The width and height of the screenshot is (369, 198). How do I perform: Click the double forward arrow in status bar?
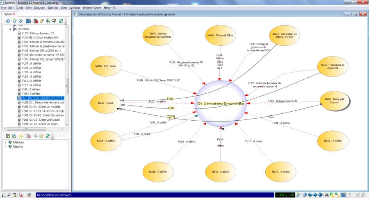(321, 195)
